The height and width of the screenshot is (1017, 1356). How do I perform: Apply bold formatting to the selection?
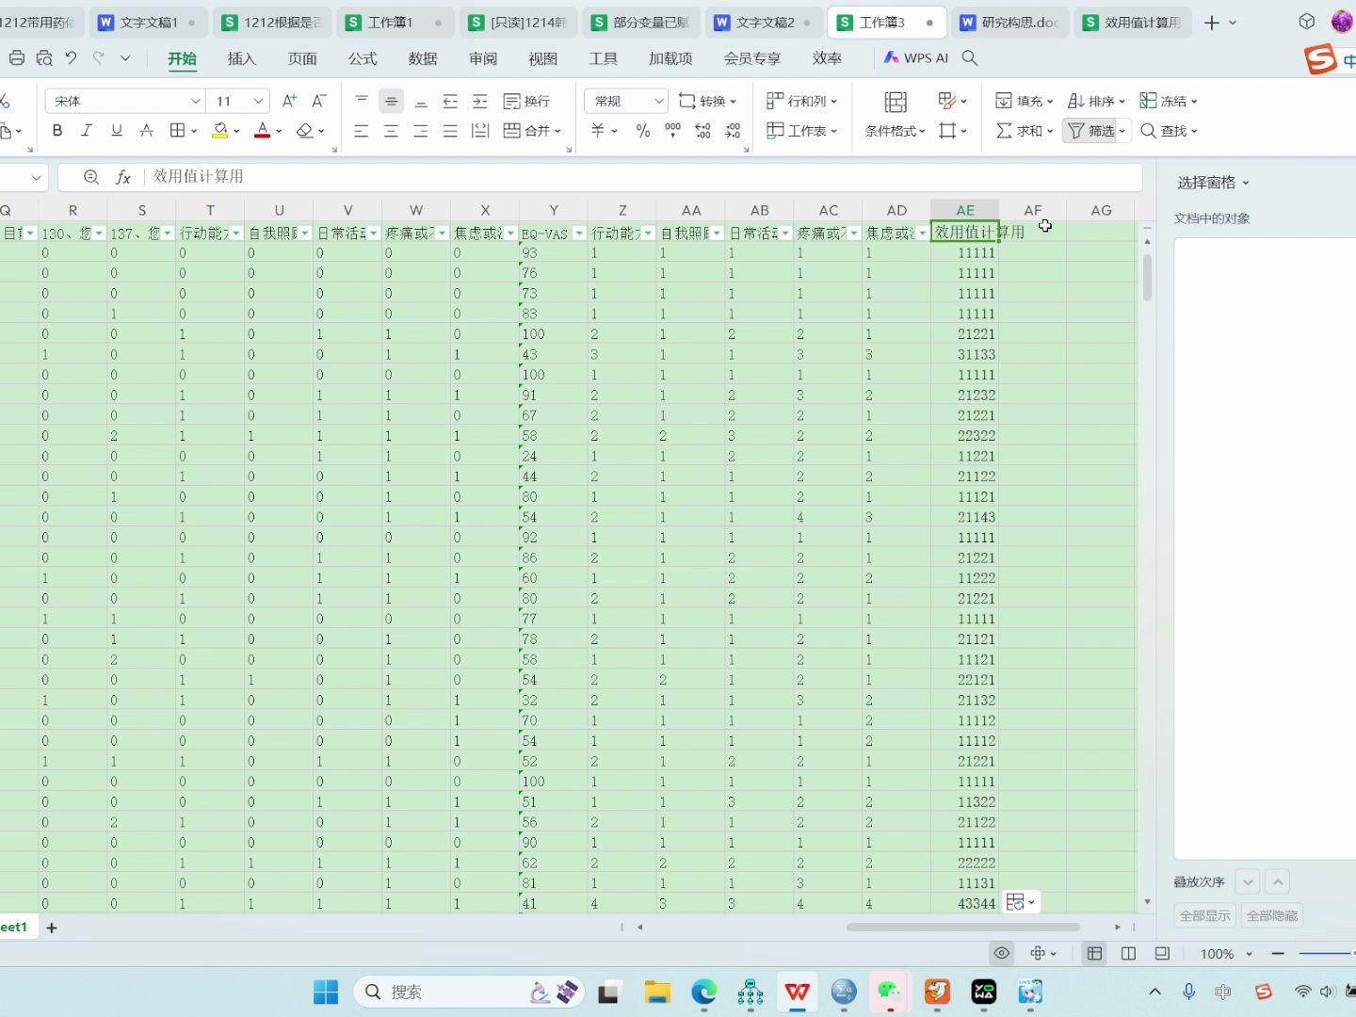coord(56,130)
